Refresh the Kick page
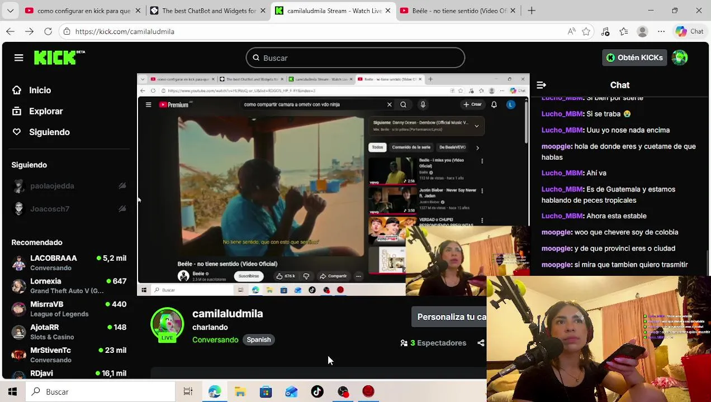The width and height of the screenshot is (711, 402). coord(48,31)
